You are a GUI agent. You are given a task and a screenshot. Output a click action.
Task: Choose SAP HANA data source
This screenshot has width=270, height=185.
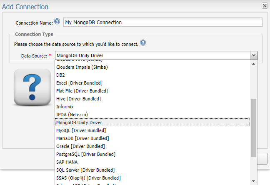(x=152, y=162)
